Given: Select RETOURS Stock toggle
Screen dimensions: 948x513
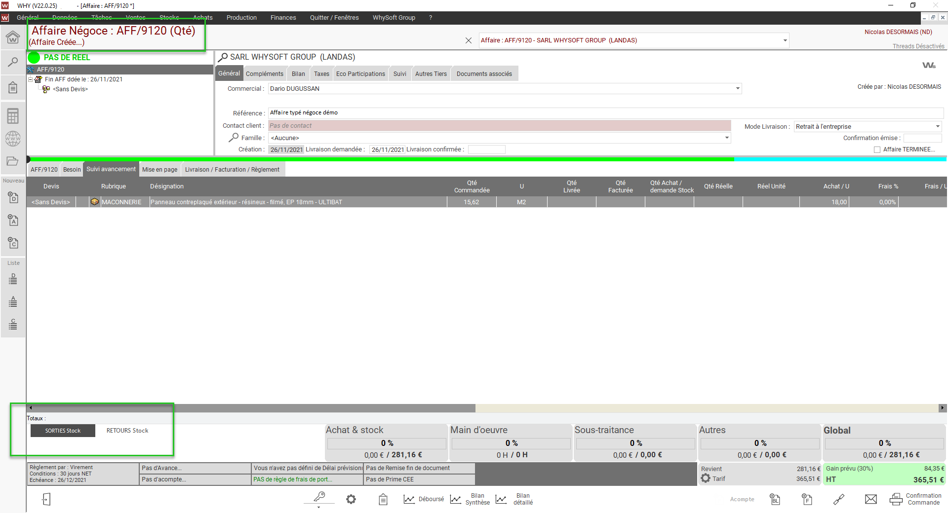Looking at the screenshot, I should [x=127, y=431].
